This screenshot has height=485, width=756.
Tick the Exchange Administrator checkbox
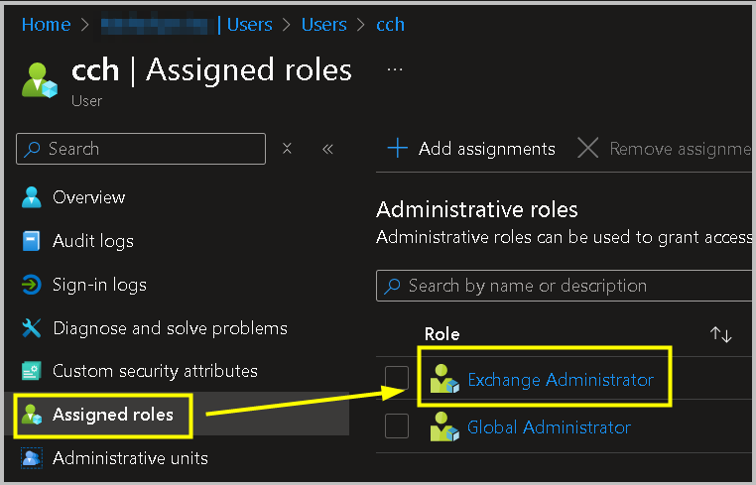(x=397, y=378)
